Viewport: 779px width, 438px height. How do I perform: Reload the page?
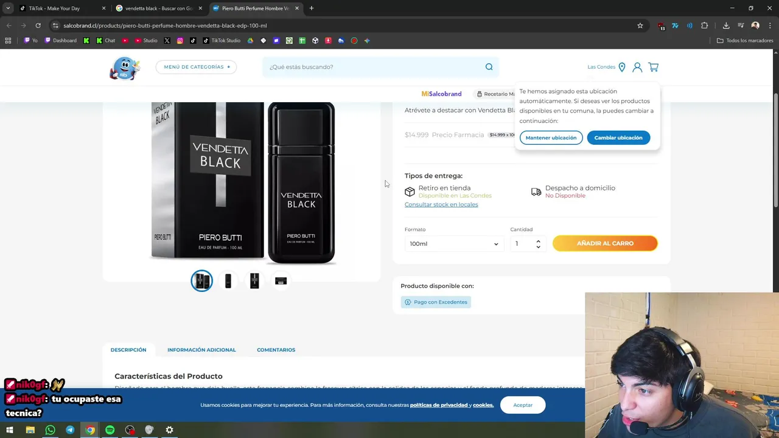[38, 26]
